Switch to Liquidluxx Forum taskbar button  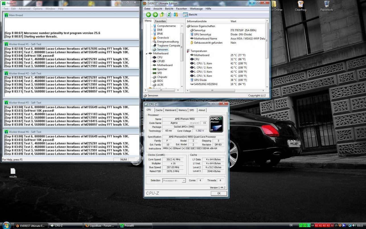coord(100,226)
